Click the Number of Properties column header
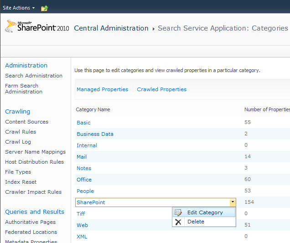 click(x=267, y=109)
